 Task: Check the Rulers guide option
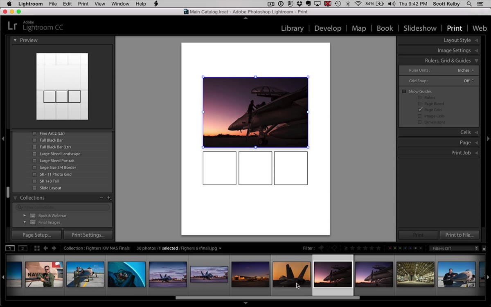pos(420,98)
